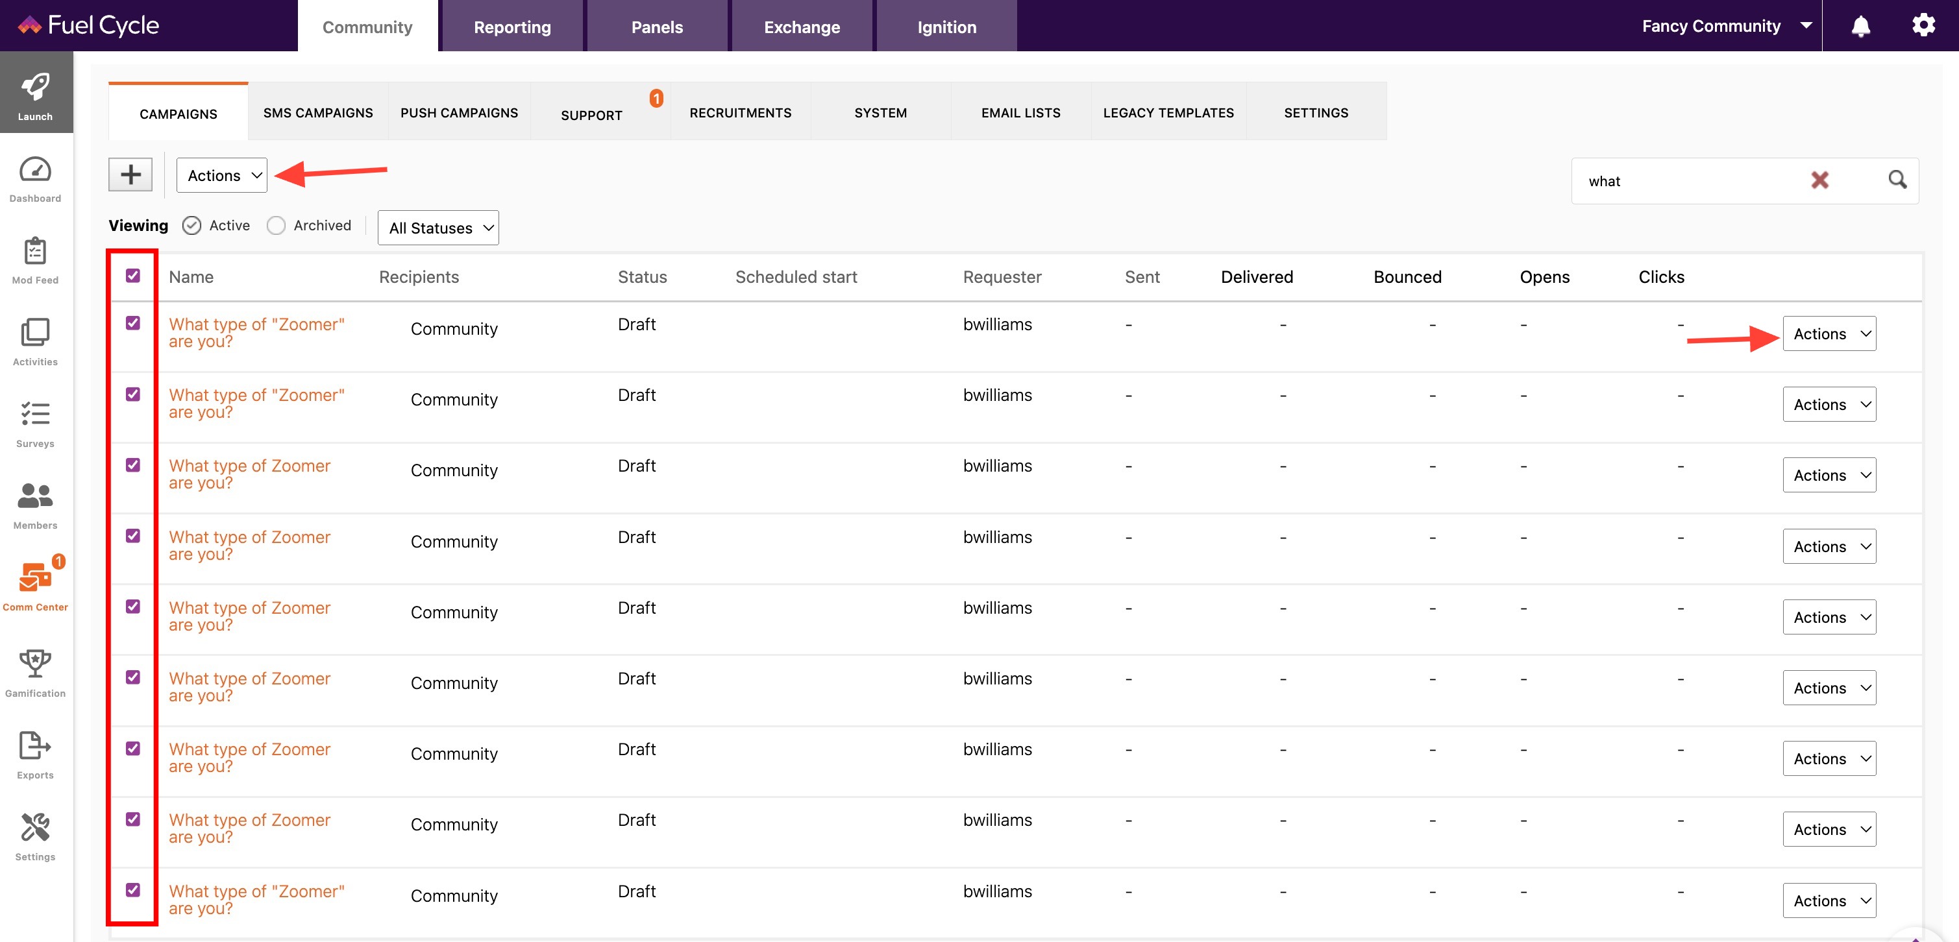Open the Actions dropdown on the seventh row

click(x=1829, y=758)
